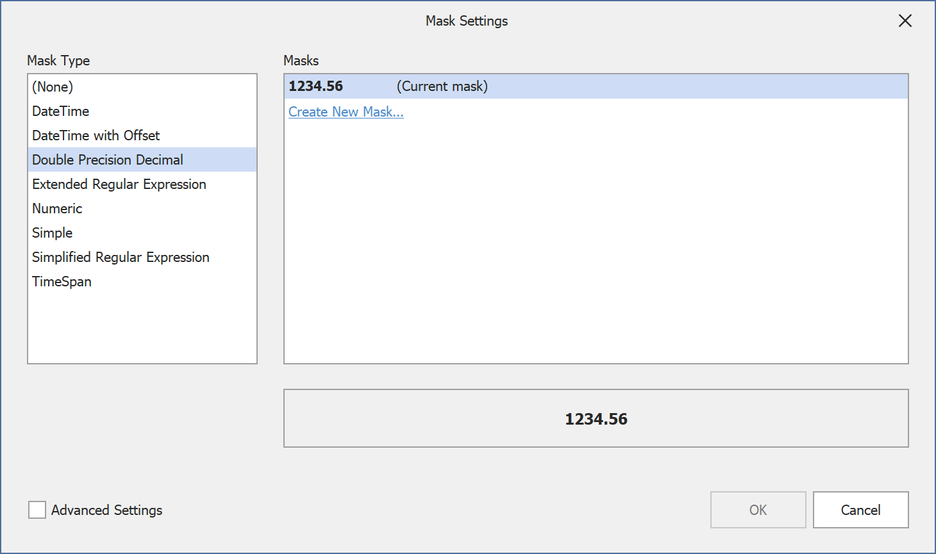Click the Mask Settings title bar
The image size is (936, 554).
467,21
